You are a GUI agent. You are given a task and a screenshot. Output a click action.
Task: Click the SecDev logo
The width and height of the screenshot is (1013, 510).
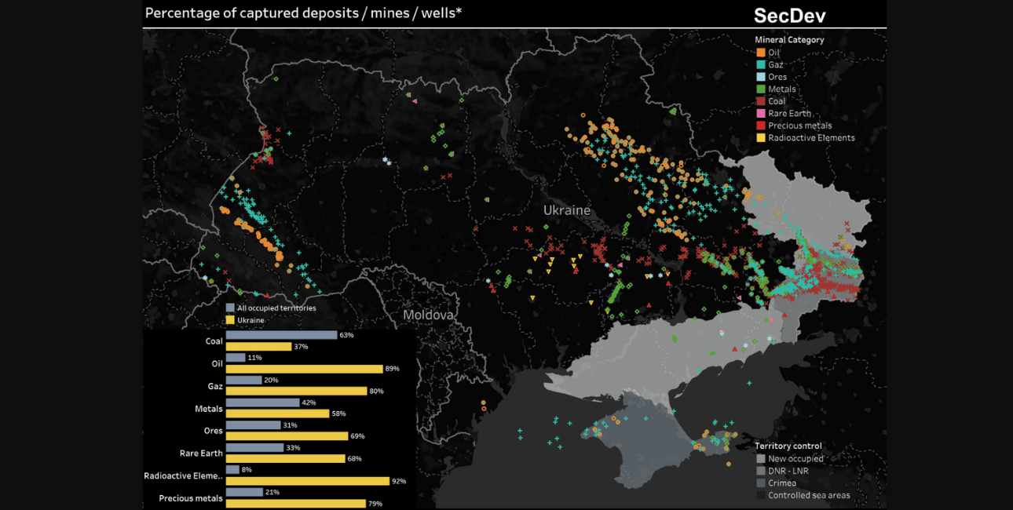(x=789, y=15)
